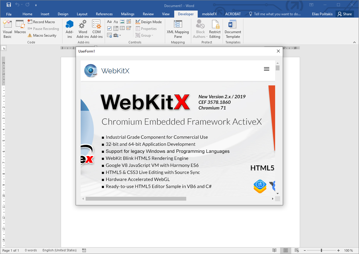Switch to the Home tab
359x254 pixels.
coord(28,14)
